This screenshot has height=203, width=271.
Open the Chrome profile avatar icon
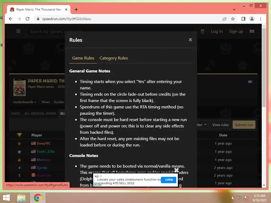pos(252,19)
